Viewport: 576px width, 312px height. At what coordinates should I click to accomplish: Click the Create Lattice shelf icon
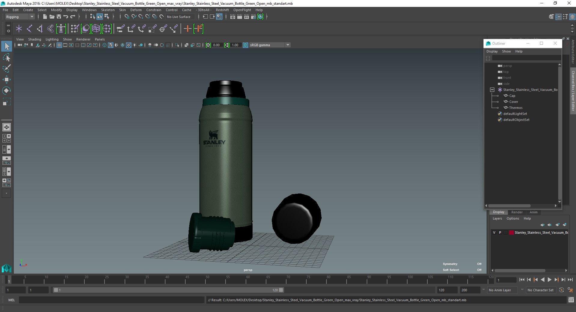[x=96, y=29]
